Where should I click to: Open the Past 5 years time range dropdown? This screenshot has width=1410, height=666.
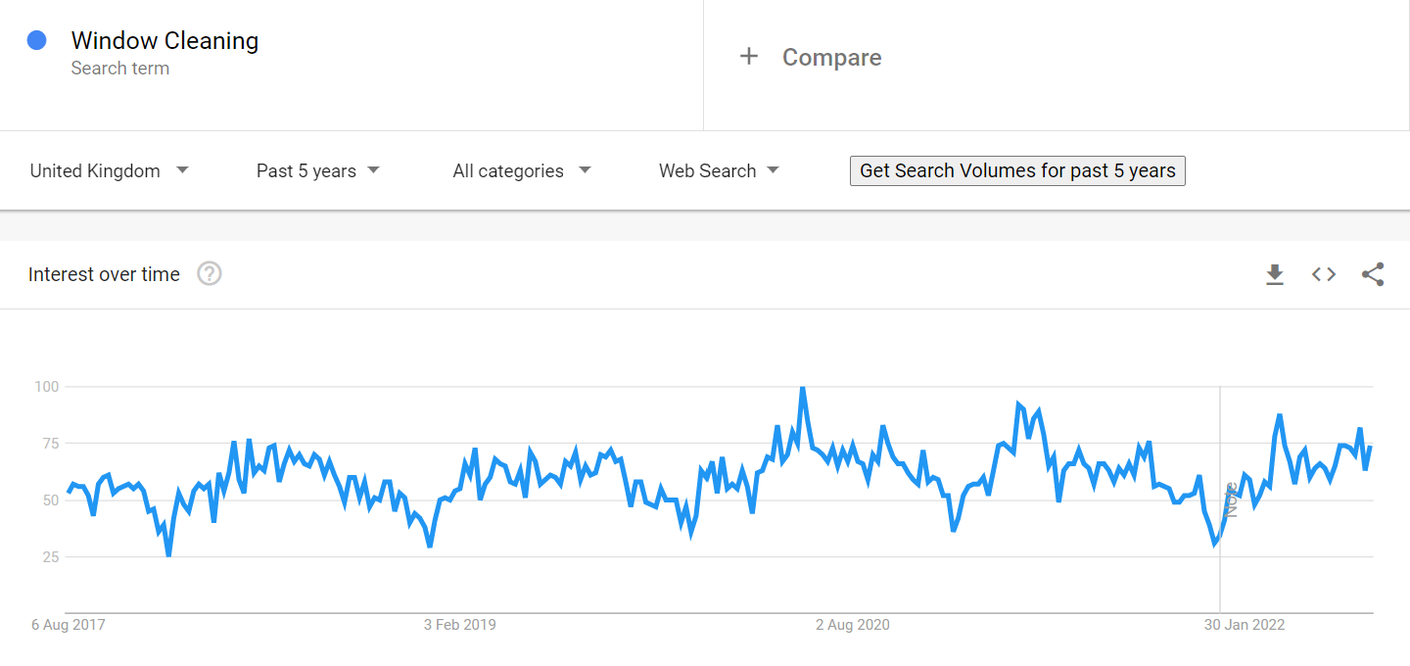pos(317,170)
